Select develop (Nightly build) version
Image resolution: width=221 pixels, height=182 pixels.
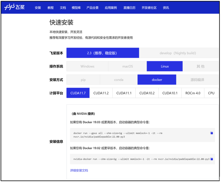pyautogui.click(x=179, y=53)
